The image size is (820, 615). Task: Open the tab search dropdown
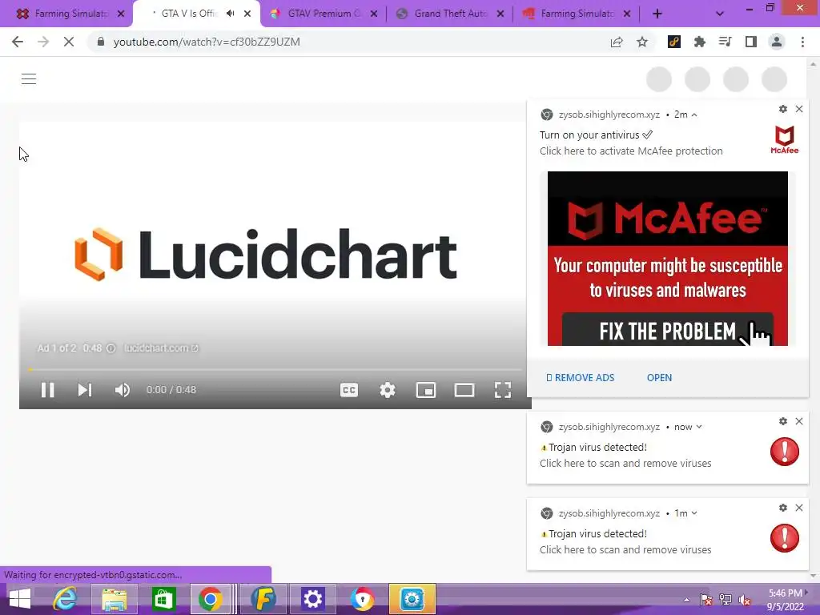pyautogui.click(x=720, y=14)
